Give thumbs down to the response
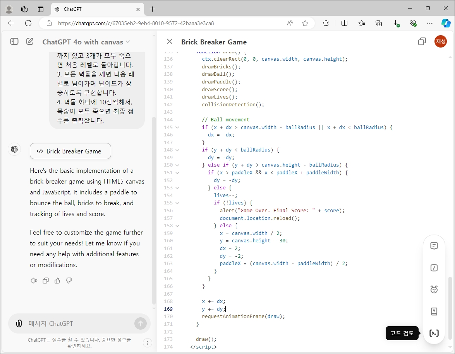The height and width of the screenshot is (354, 455). 69,281
